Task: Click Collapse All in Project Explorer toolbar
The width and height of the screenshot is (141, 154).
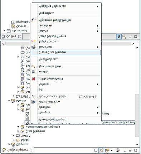Action: coord(96,150)
